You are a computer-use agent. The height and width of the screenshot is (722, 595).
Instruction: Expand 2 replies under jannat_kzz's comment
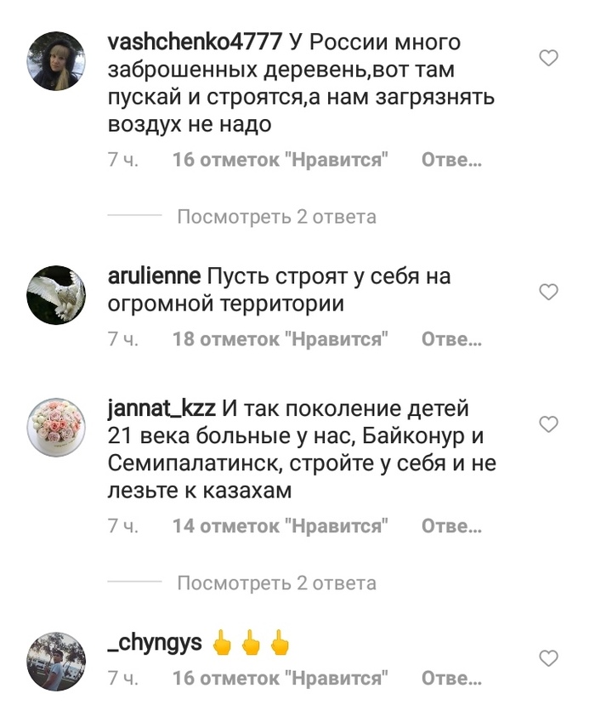(276, 583)
